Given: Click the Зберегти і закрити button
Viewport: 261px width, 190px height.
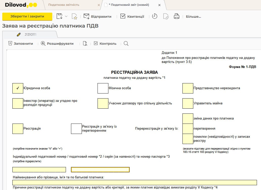Looking at the screenshot, I should pos(27,16).
